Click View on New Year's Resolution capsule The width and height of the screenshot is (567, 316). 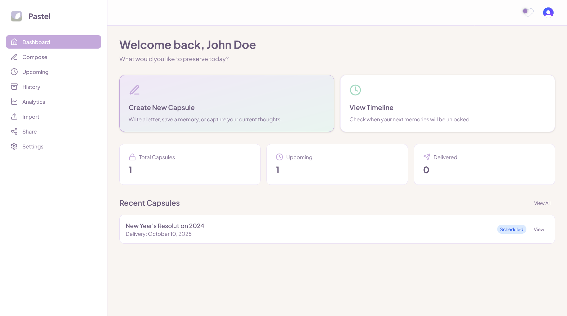pyautogui.click(x=539, y=230)
